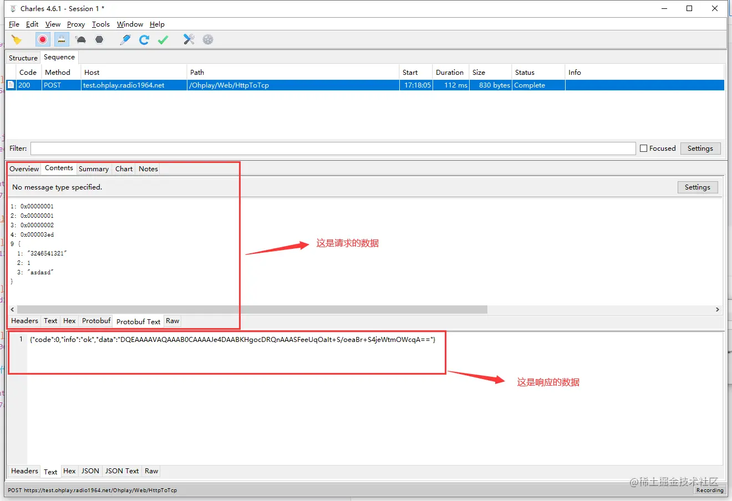Click the POST method cell
This screenshot has width=732, height=501.
[61, 85]
